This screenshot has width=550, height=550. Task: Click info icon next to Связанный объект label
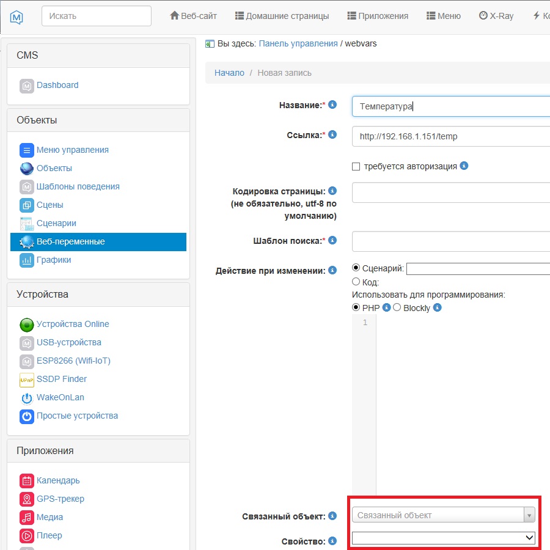[x=332, y=516]
